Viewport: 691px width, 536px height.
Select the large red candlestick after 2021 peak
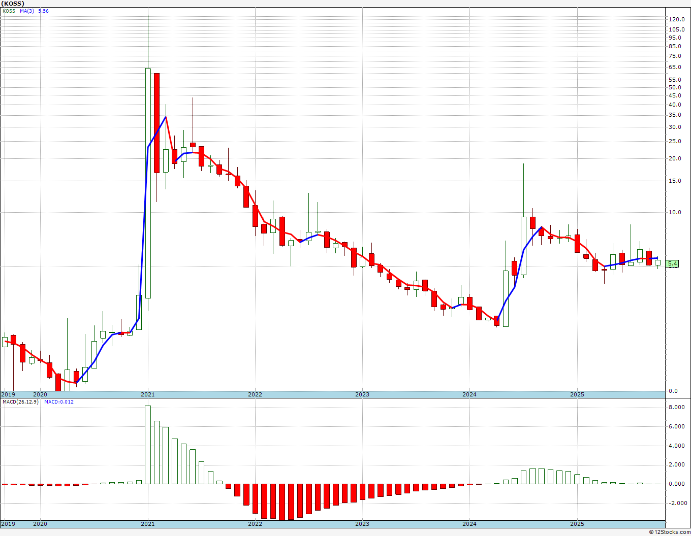[x=157, y=123]
